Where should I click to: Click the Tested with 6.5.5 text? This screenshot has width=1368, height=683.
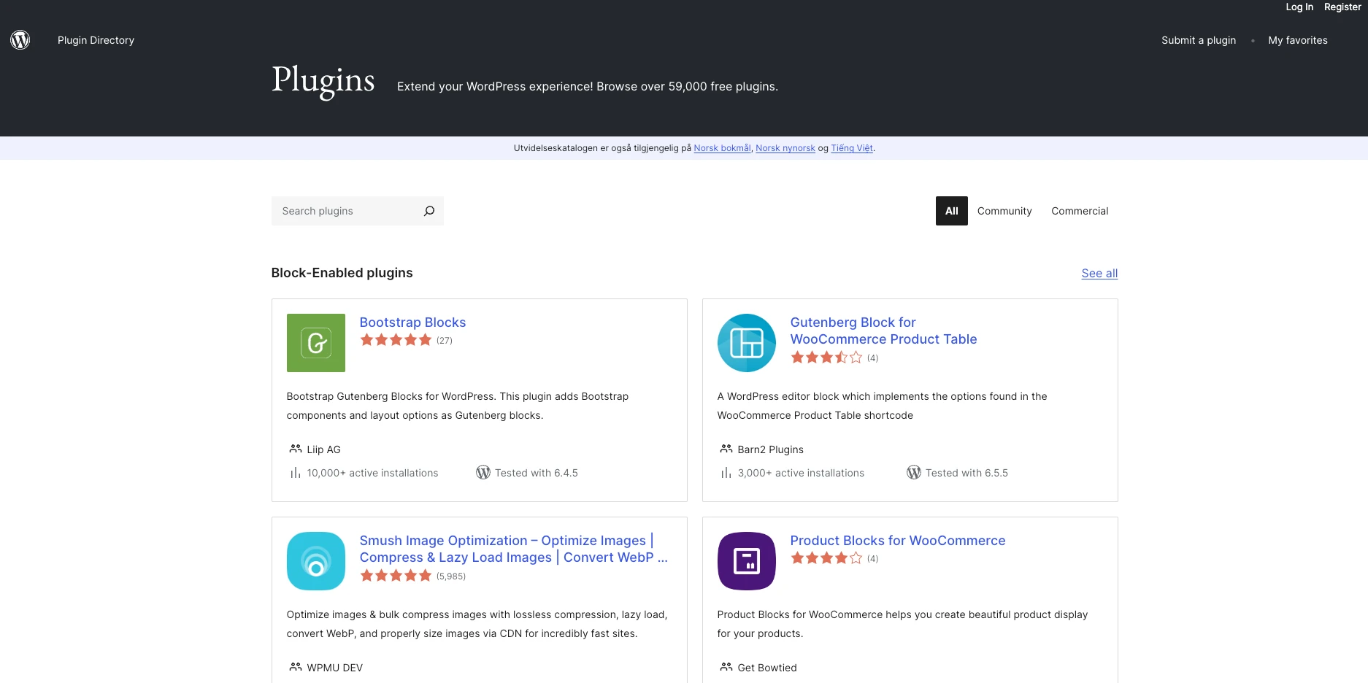pyautogui.click(x=967, y=473)
